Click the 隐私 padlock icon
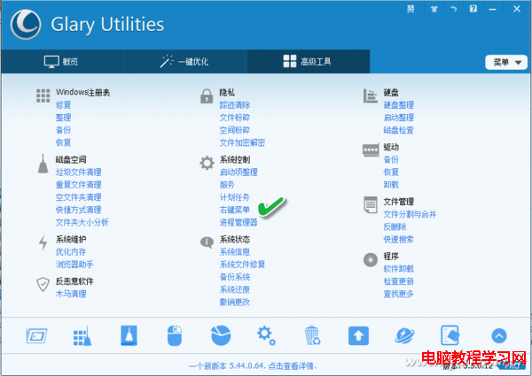 point(207,96)
